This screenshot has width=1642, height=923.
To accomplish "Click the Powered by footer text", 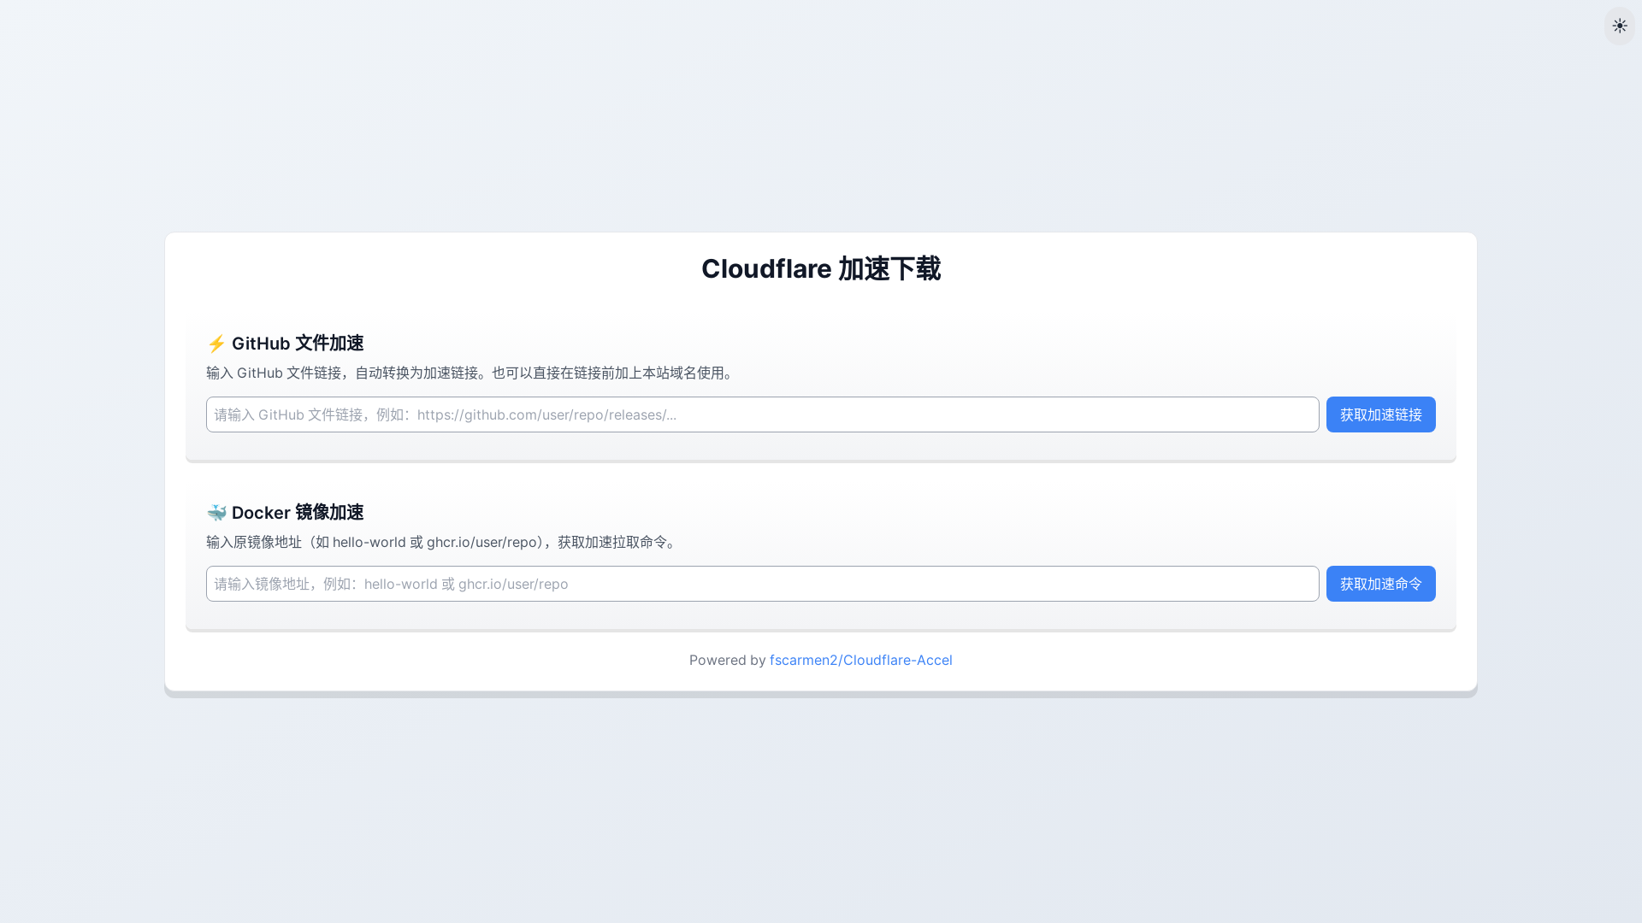I will point(728,660).
